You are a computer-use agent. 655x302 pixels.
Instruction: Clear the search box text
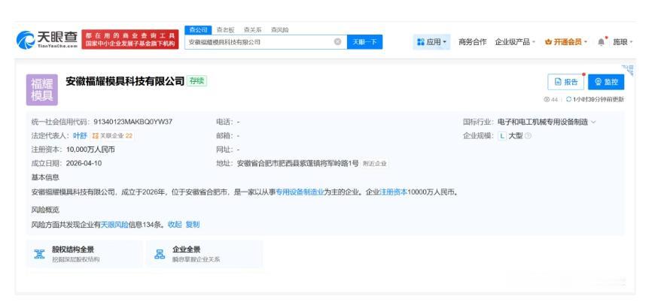(x=338, y=41)
